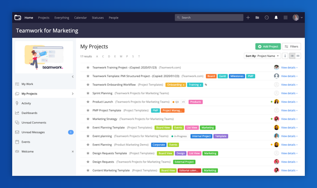The image size is (317, 188).
Task: Click the In-Progress status on Event planning
Action: (x=179, y=136)
